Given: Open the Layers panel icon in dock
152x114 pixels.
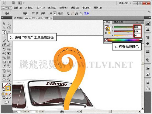Looking at the screenshot, I should (148, 83).
